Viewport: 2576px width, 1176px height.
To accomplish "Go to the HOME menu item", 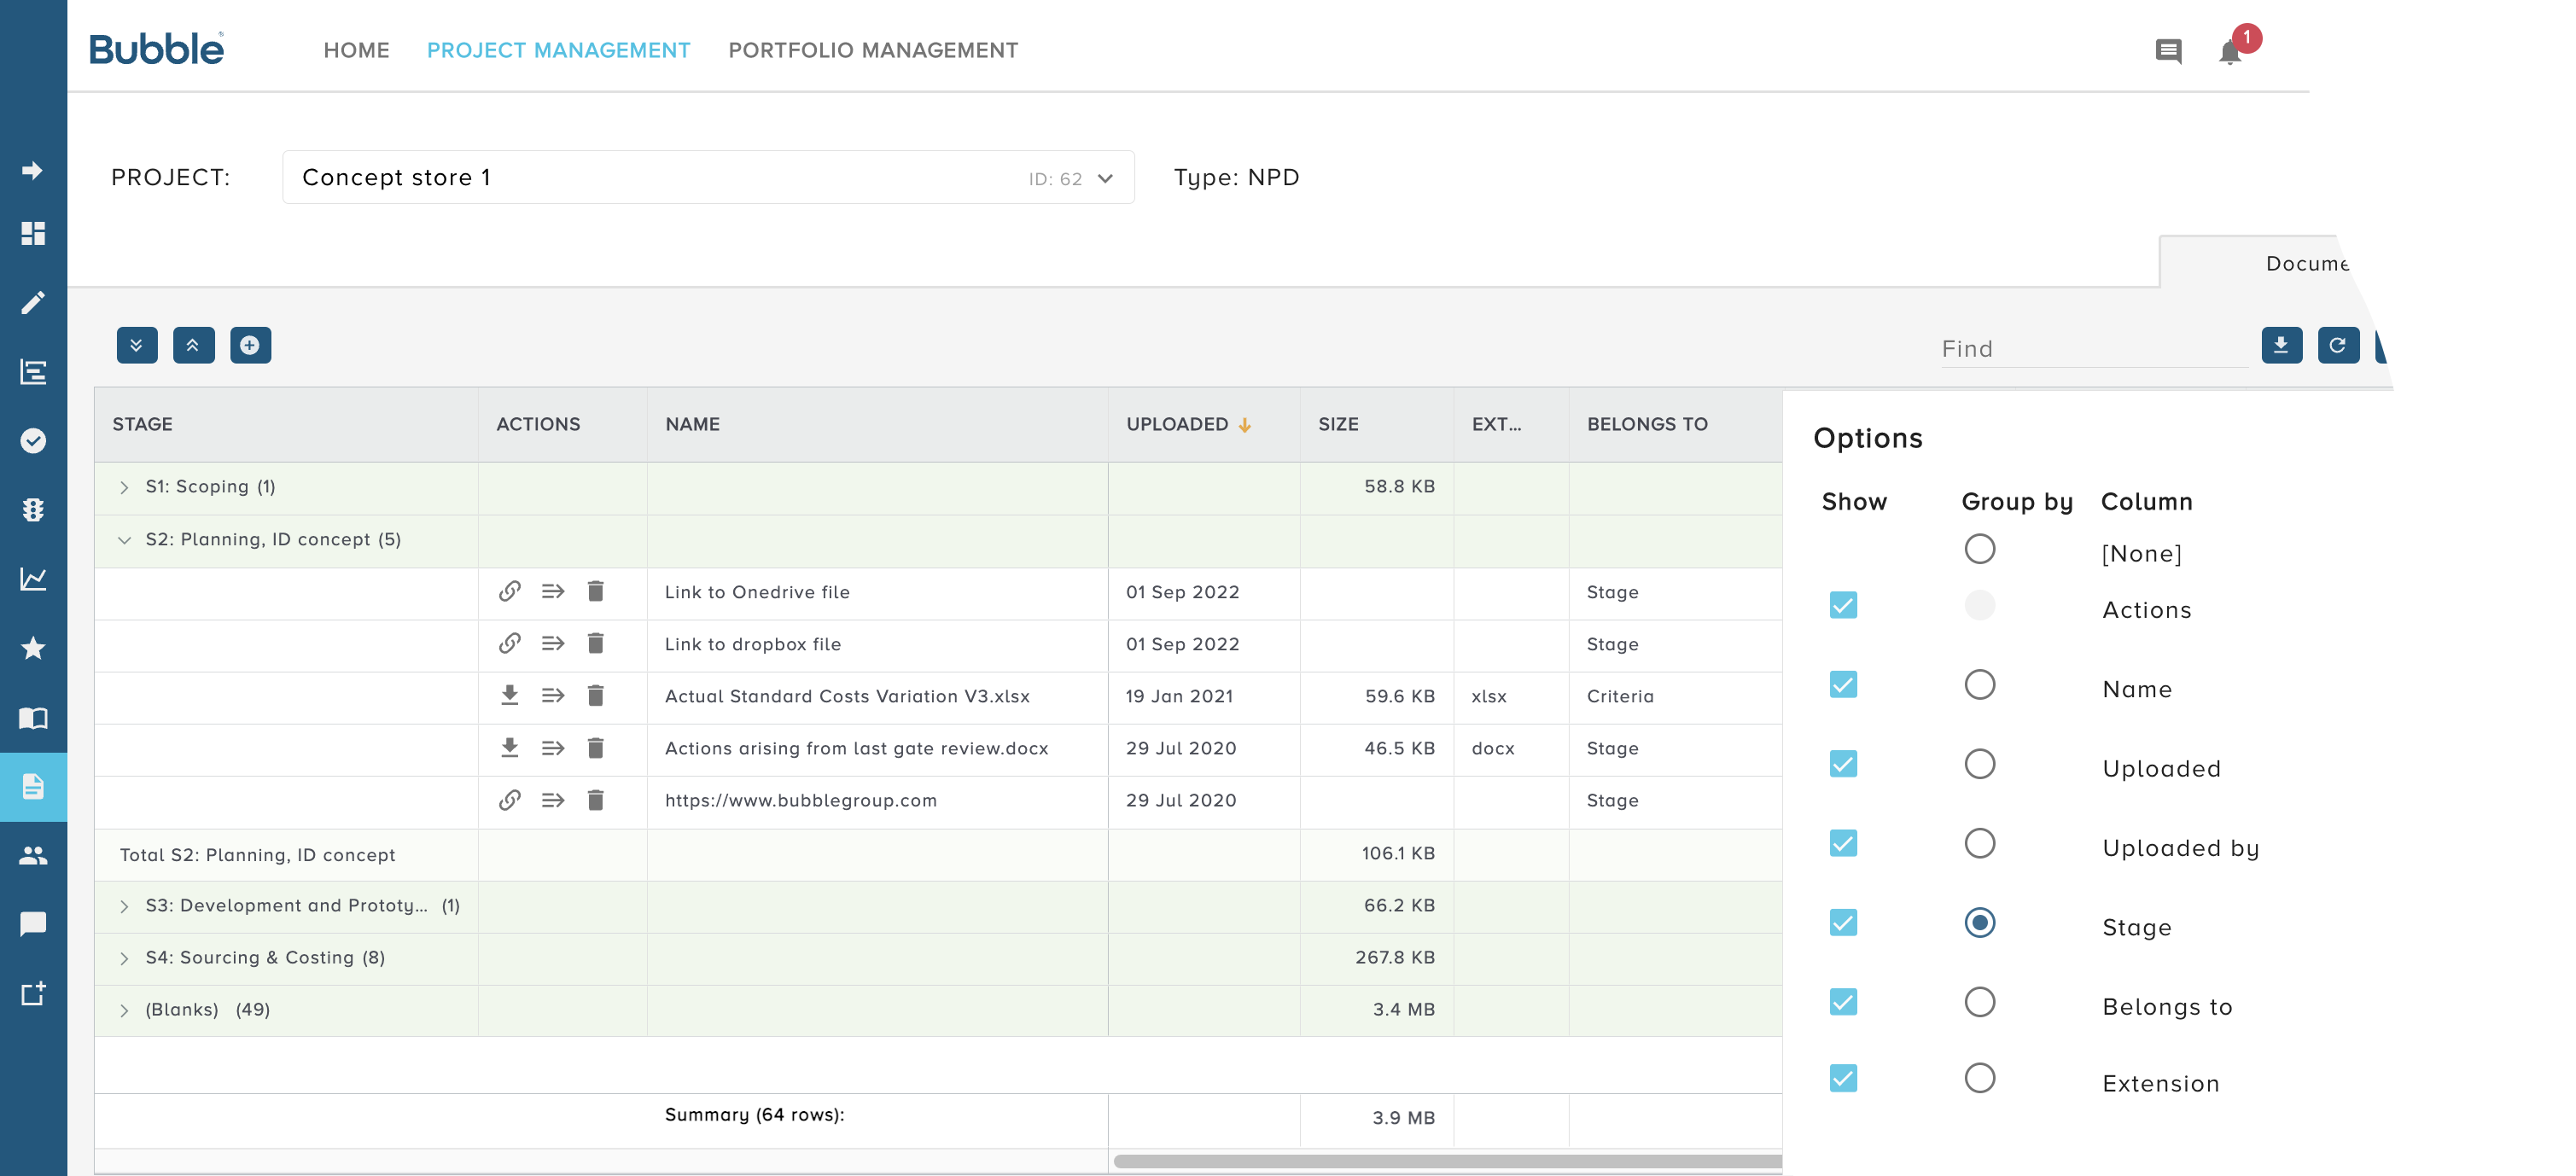I will coord(356,50).
